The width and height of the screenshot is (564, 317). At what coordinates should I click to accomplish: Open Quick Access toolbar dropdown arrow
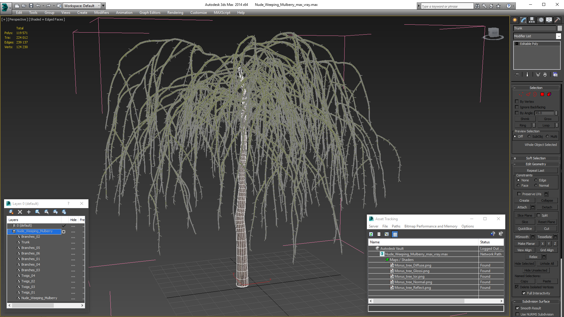103,6
